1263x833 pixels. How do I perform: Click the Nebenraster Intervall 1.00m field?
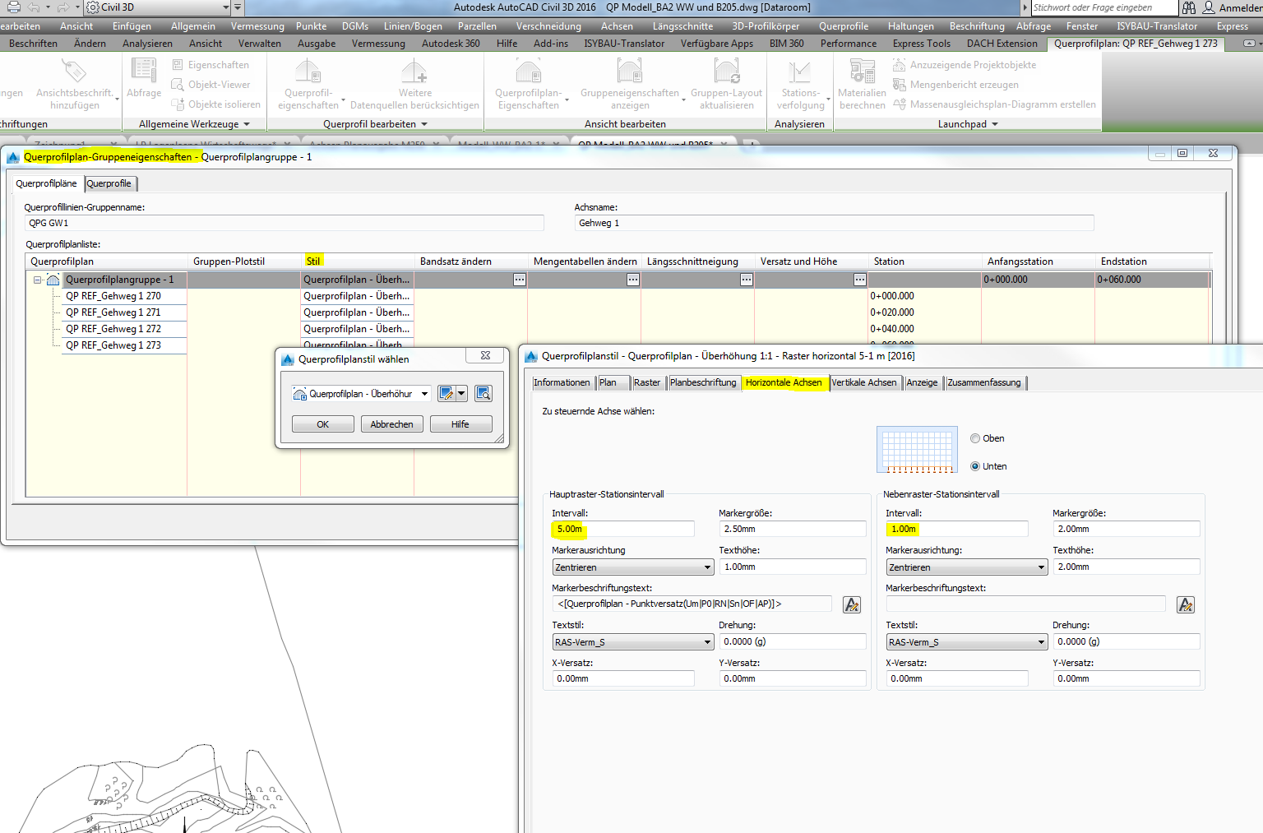pos(957,530)
